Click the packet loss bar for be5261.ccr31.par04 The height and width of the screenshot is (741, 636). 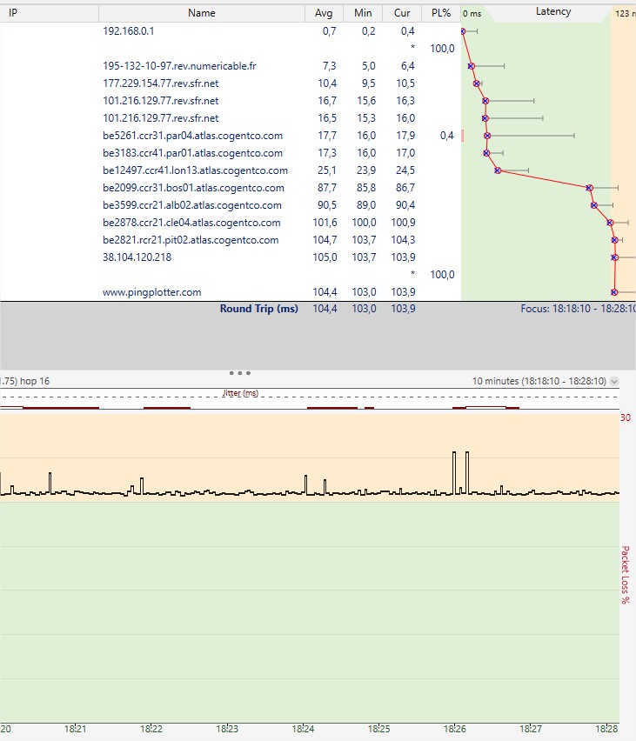tap(463, 136)
